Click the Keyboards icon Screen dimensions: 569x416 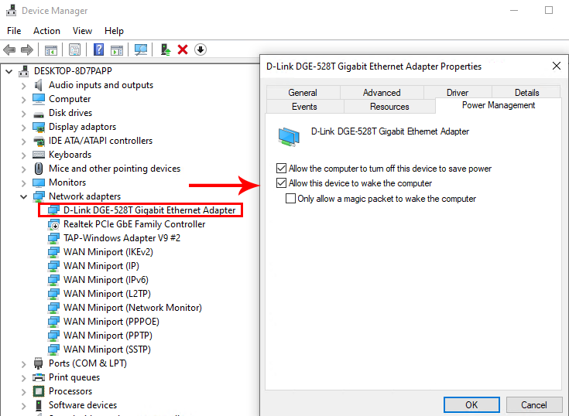click(39, 155)
